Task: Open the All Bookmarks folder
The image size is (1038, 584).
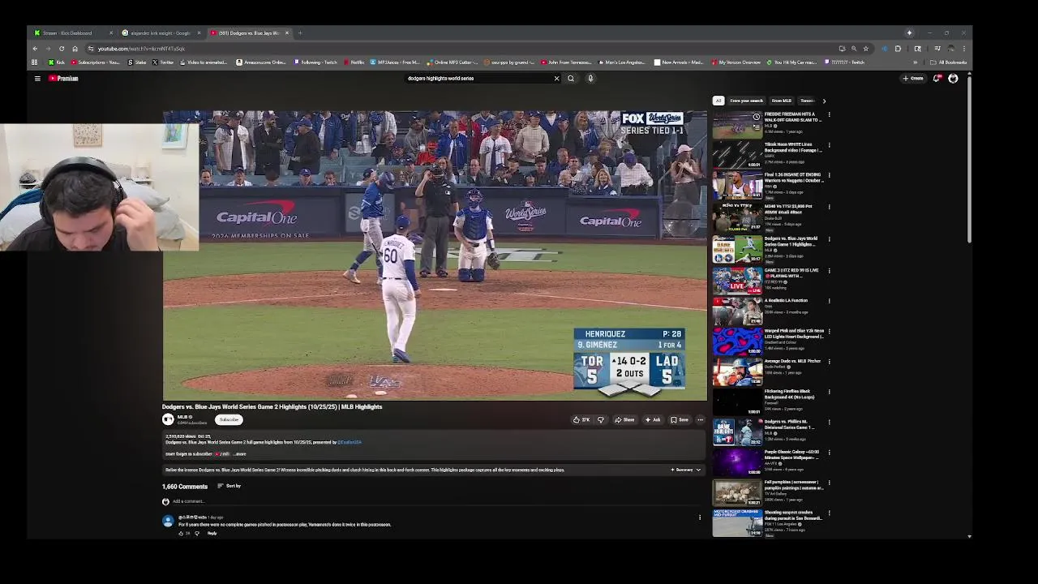Action: 949,62
